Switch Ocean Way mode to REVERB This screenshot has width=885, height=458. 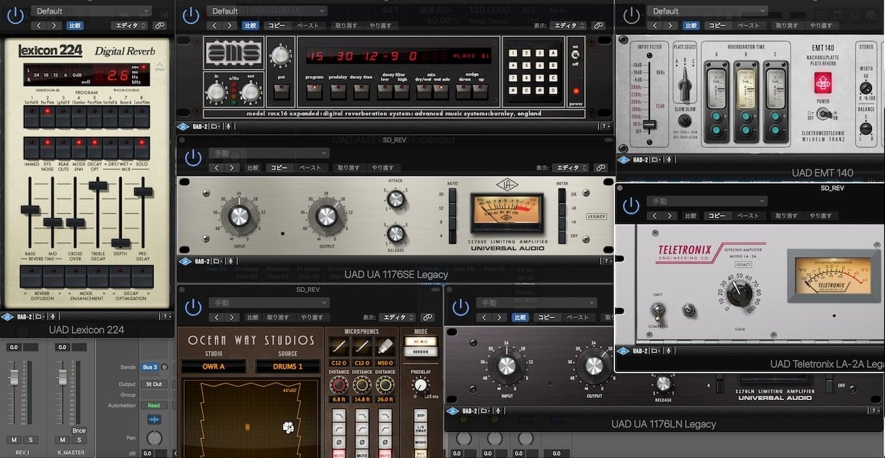(x=421, y=351)
